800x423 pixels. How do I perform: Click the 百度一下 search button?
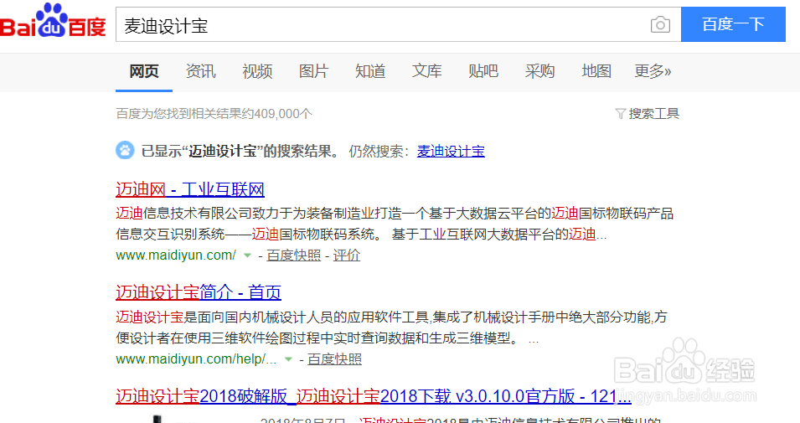[x=733, y=24]
